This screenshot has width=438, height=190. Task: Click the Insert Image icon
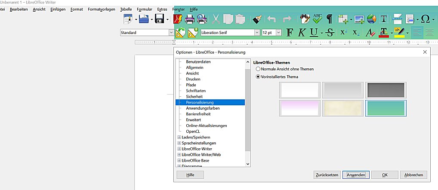[360, 19]
